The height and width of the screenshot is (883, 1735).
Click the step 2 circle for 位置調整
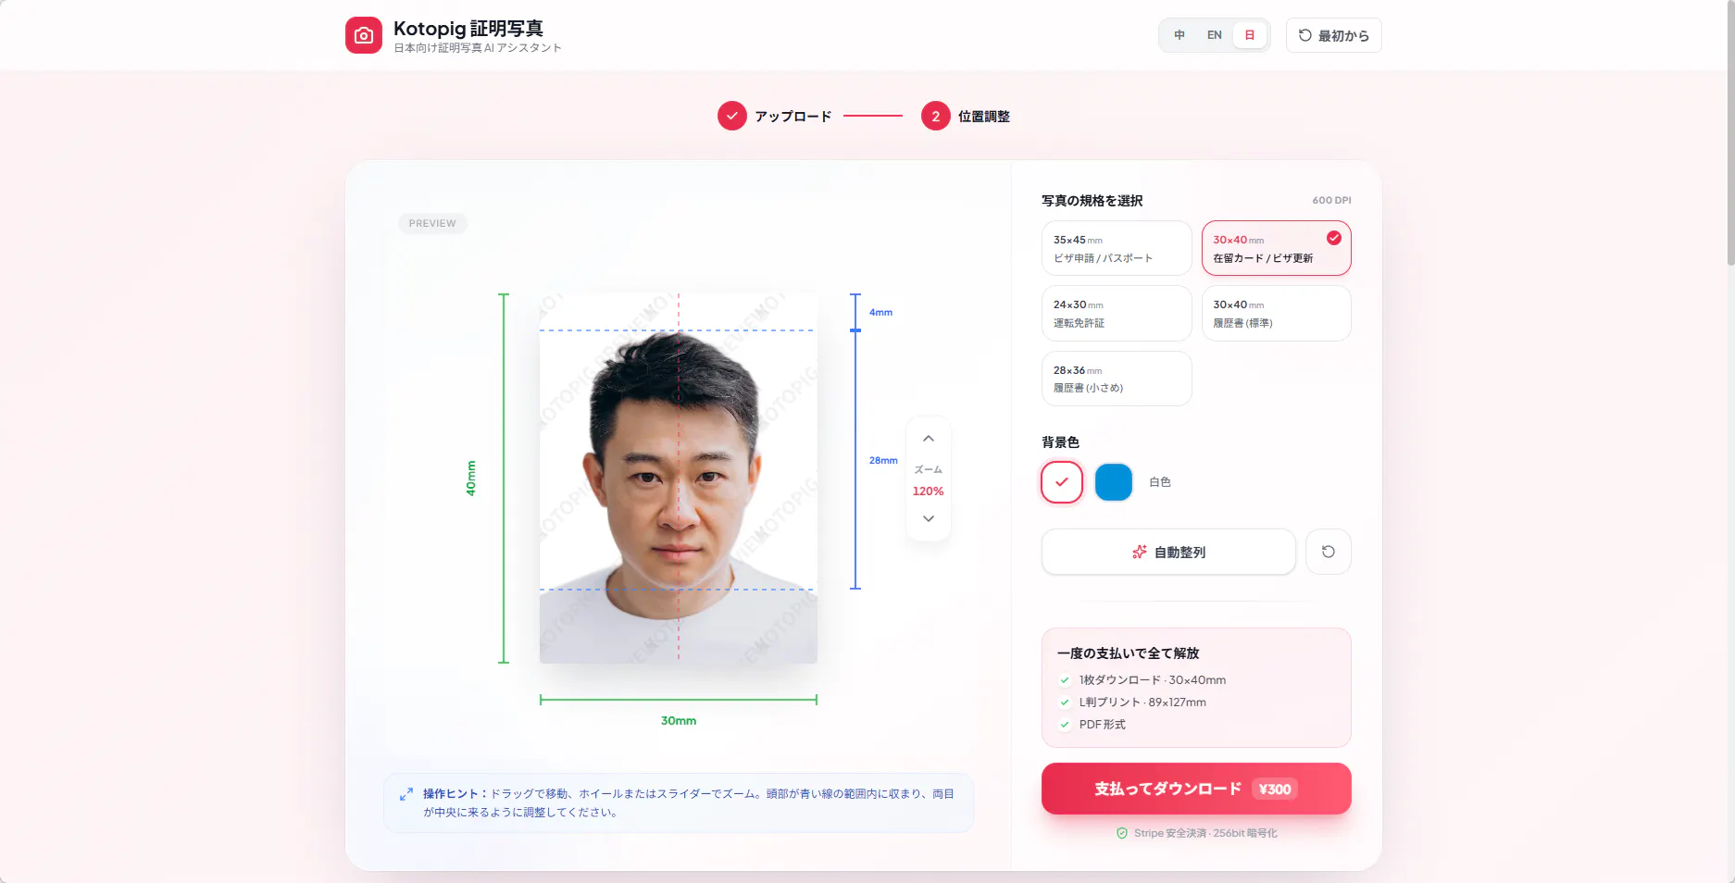pos(935,116)
